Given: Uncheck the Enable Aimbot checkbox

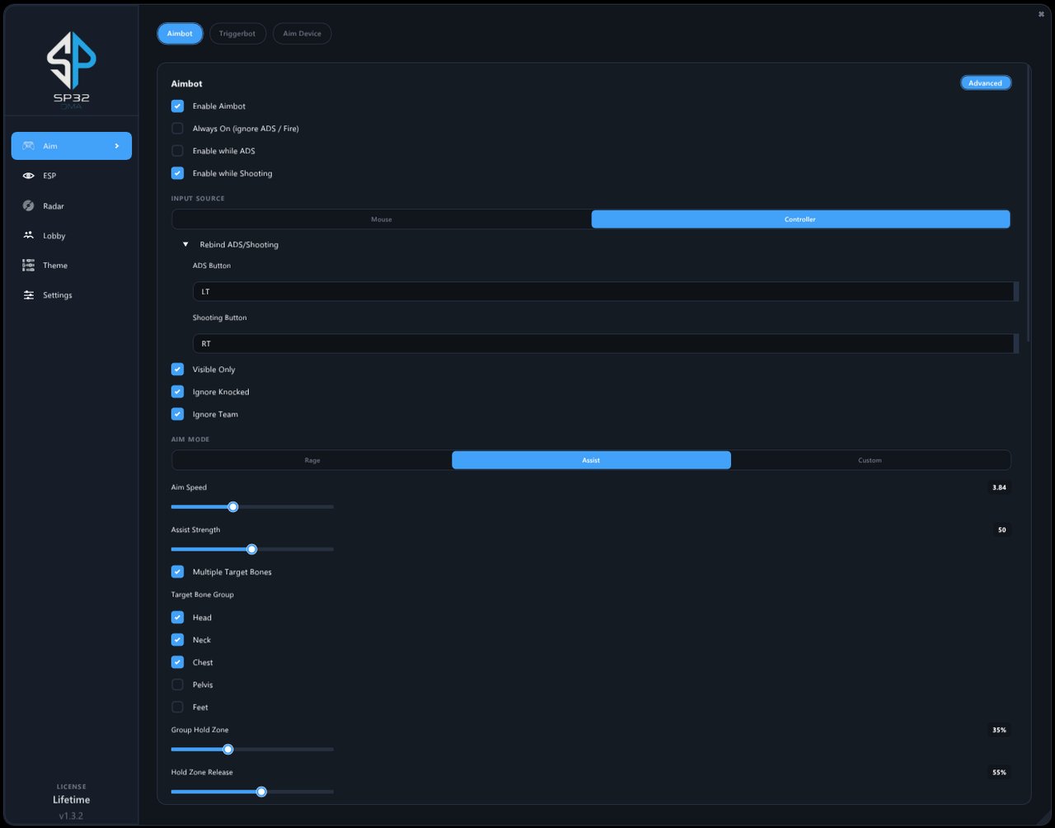Looking at the screenshot, I should [177, 106].
